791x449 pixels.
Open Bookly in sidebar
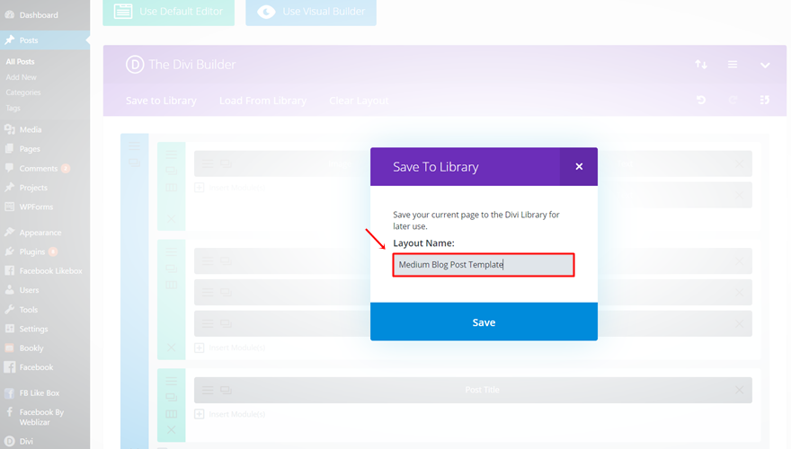31,348
